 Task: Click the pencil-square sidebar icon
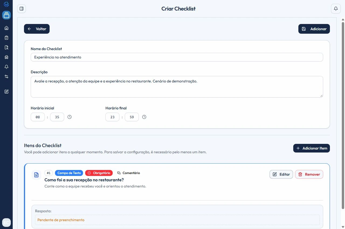pyautogui.click(x=6, y=92)
